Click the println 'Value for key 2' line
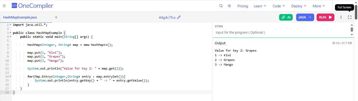The height and width of the screenshot is (101, 358). tap(75, 69)
